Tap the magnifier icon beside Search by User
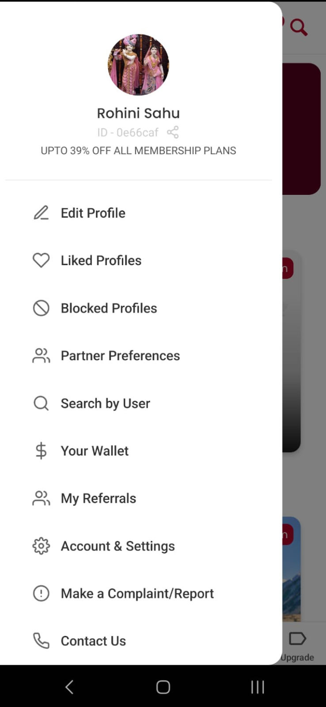 pos(41,403)
